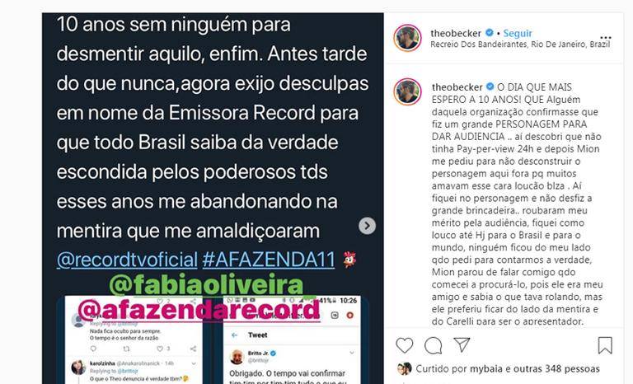Screen dimensions: 633x384
Task: Open theobecker profile picture in header
Action: 407,38
